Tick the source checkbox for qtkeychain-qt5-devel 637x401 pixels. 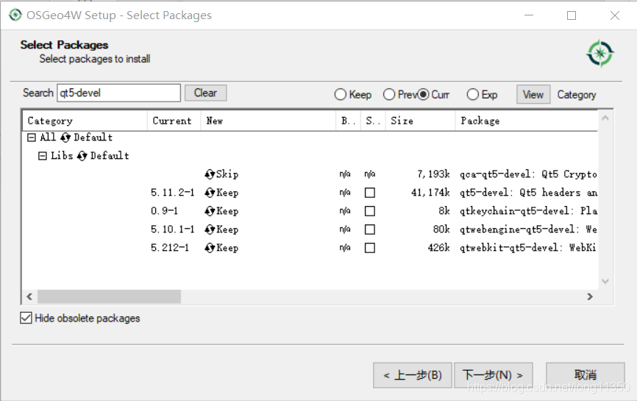(370, 211)
